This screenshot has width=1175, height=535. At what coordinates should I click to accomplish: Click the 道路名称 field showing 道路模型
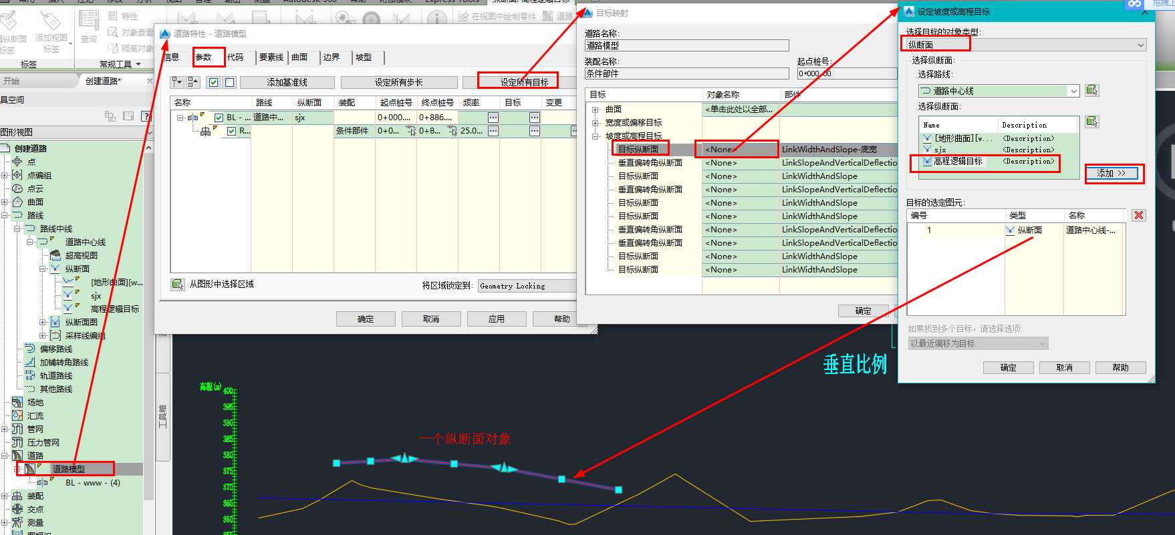[686, 45]
